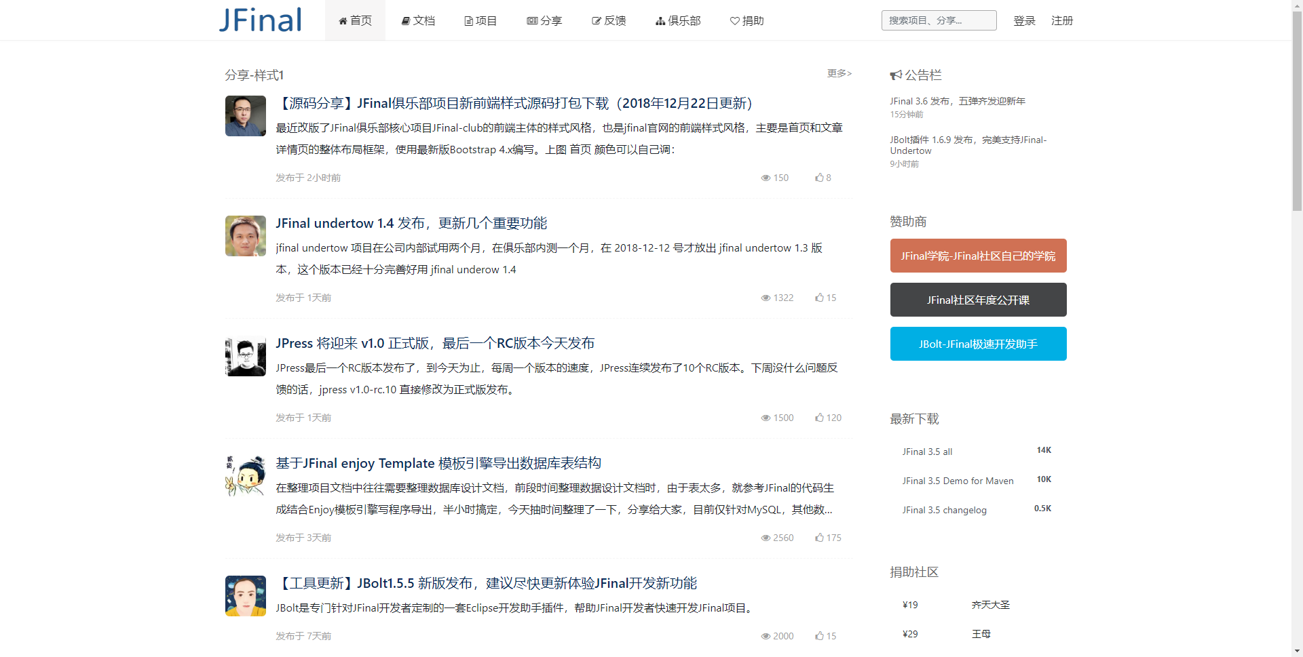Focus the 搜索项目、分享 search box

[x=939, y=20]
